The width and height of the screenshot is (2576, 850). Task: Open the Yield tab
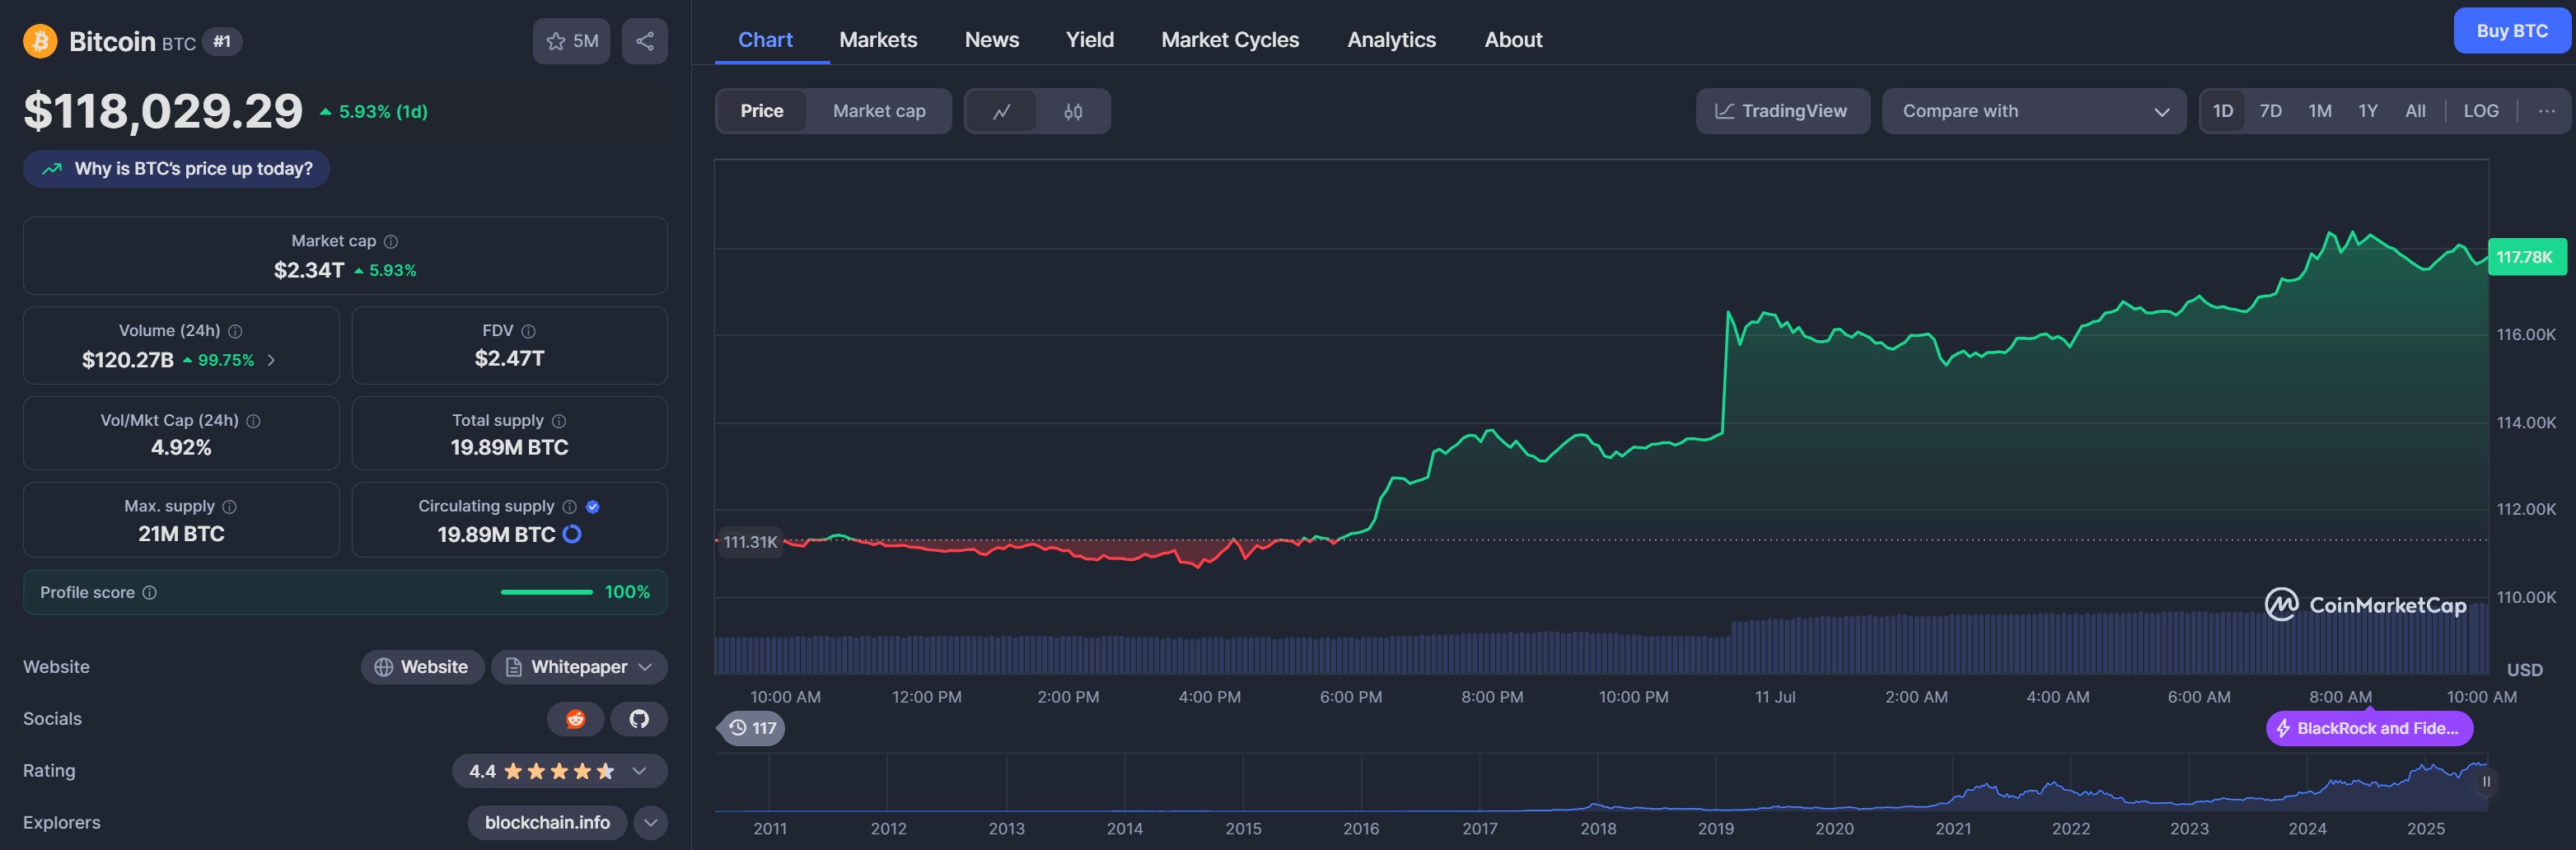click(1090, 40)
